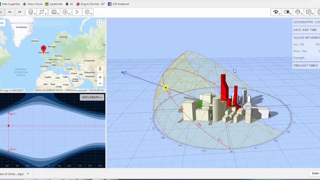320x180 pixels.
Task: Open the clock time dropdown
Action: [66, 12]
